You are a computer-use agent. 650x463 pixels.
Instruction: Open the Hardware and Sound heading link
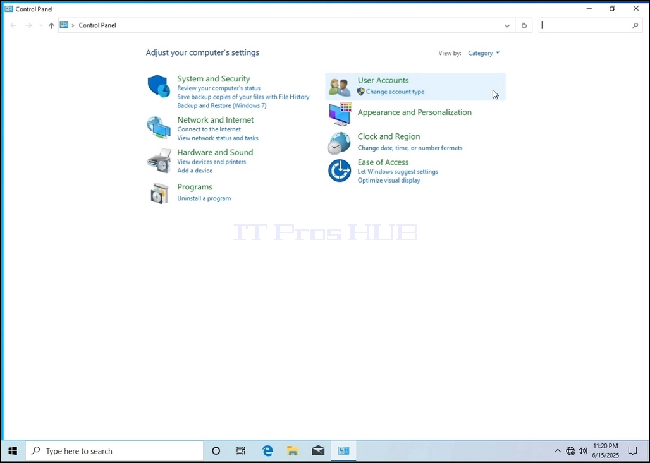coord(215,152)
